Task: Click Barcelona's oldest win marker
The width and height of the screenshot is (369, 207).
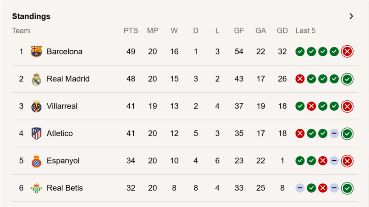Action: [300, 51]
